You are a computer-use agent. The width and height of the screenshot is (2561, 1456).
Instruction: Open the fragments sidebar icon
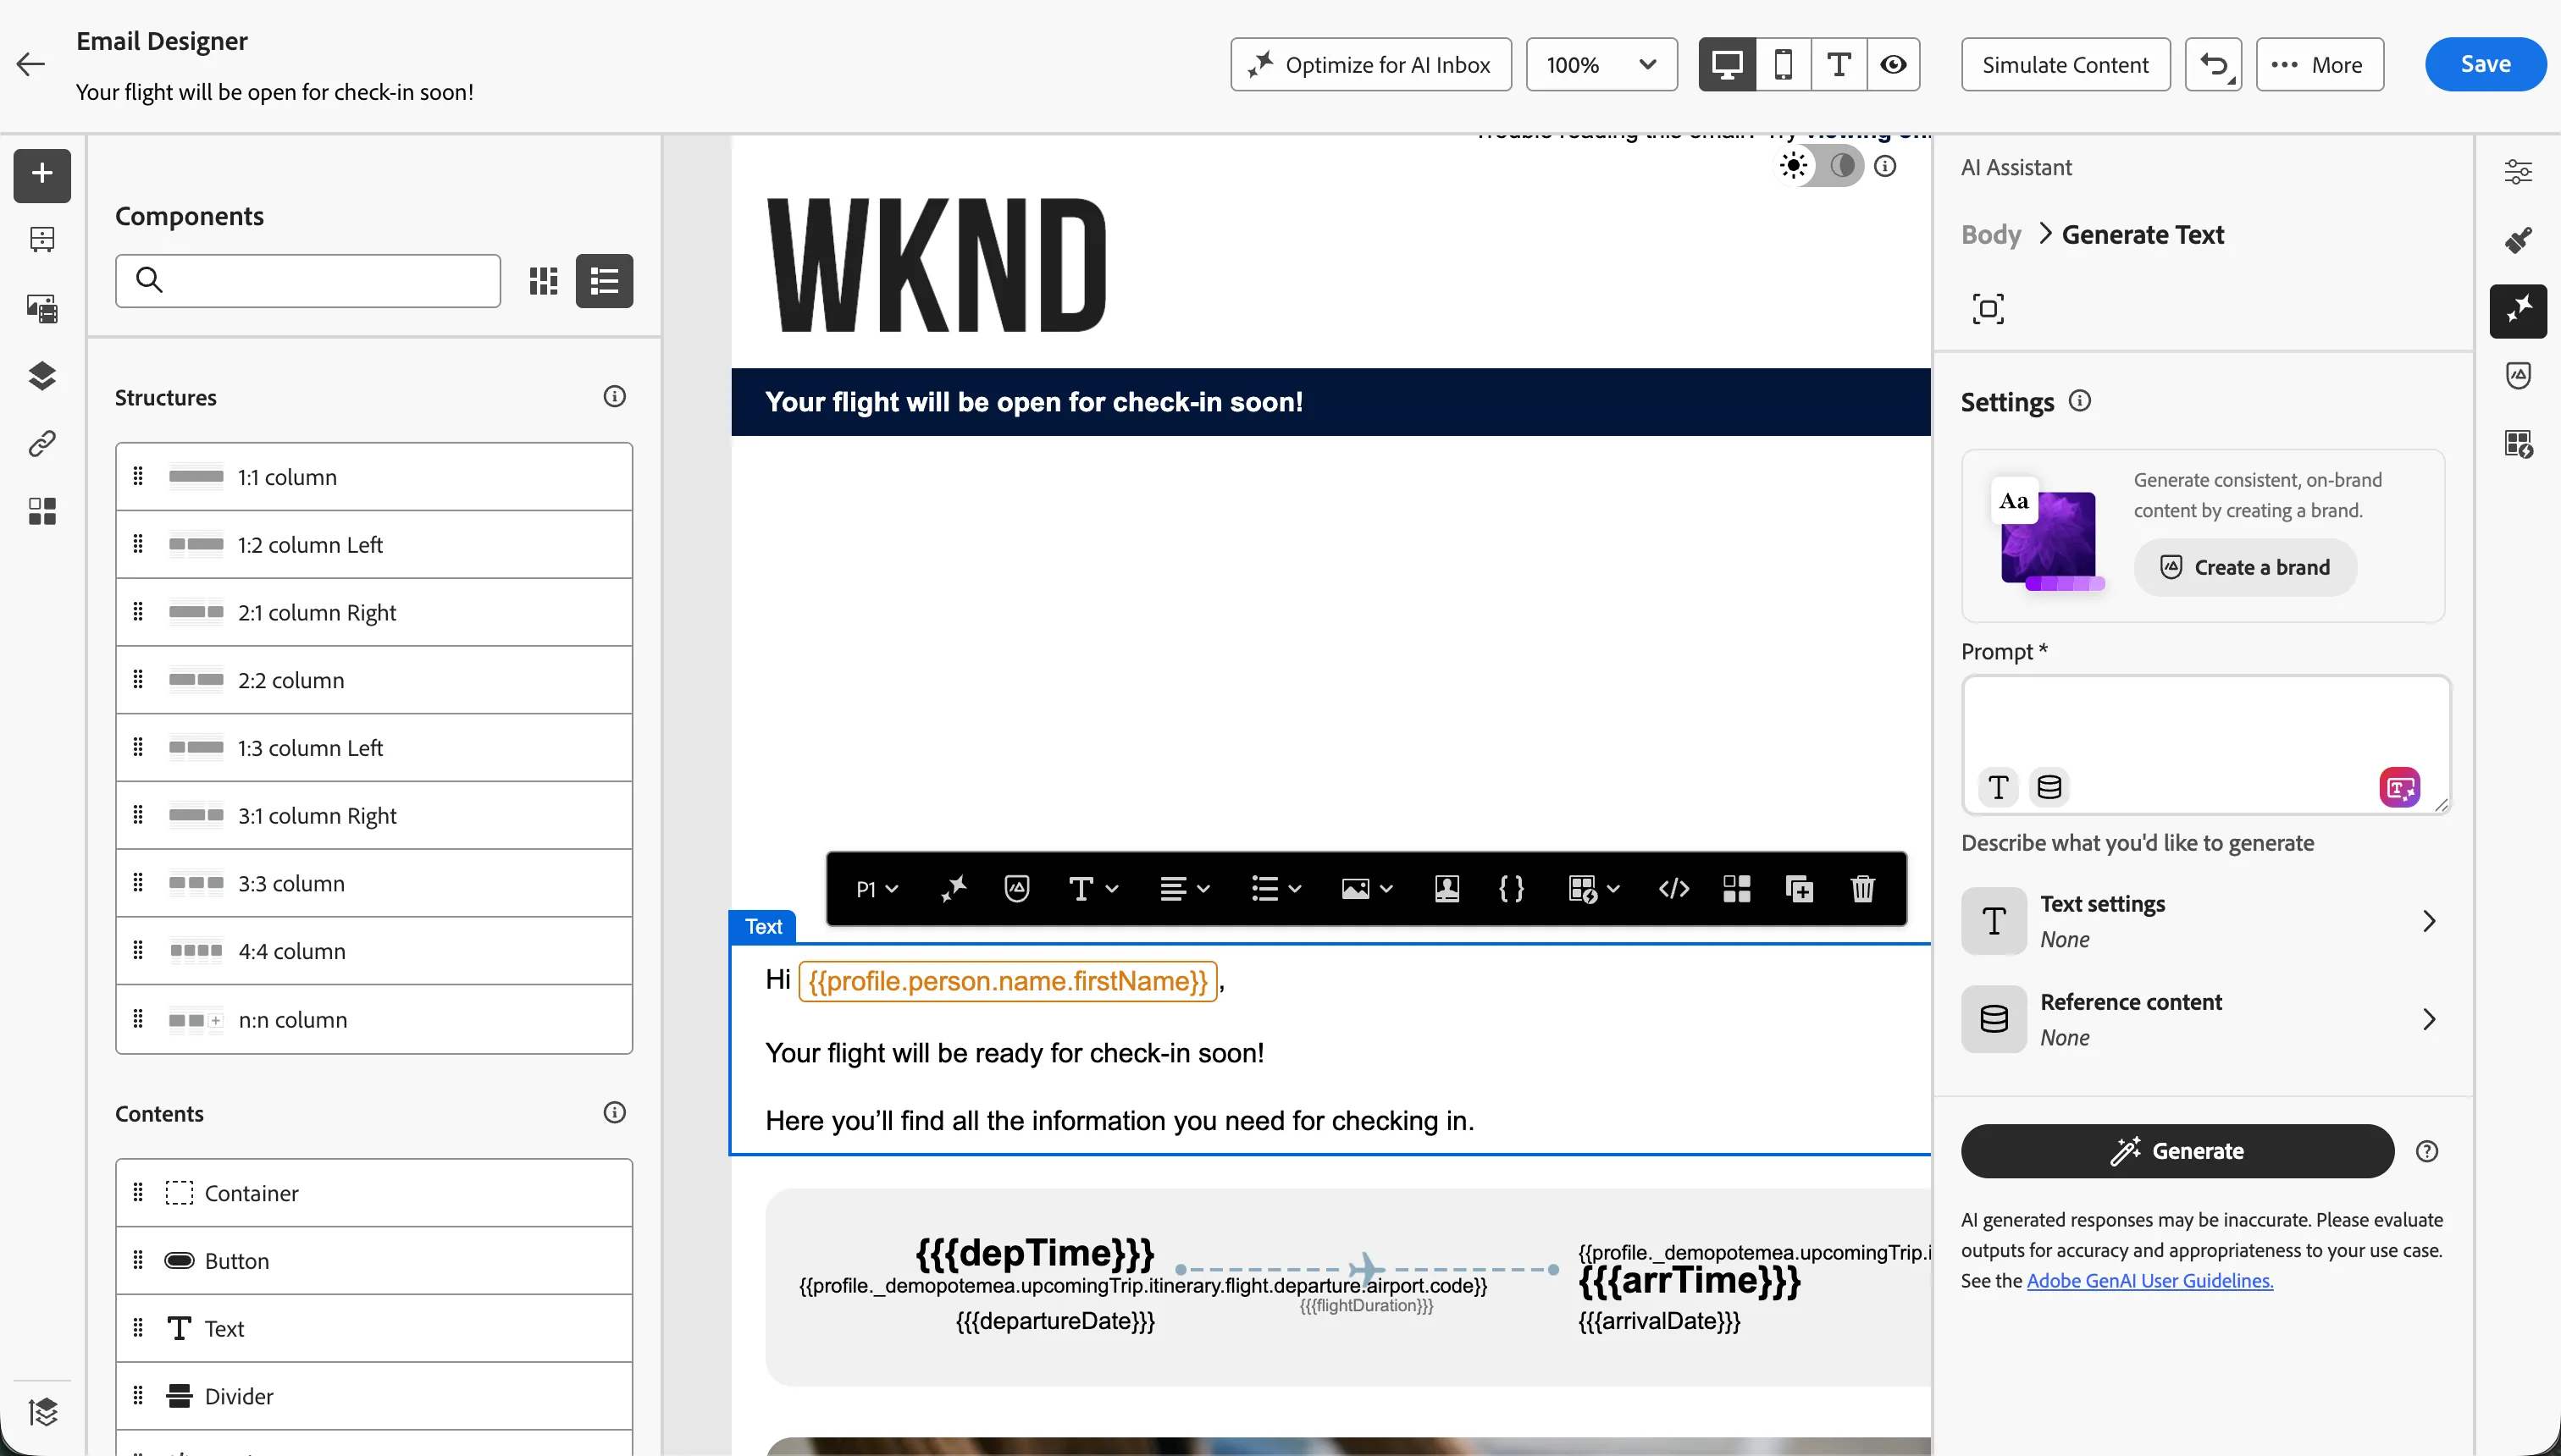point(42,511)
